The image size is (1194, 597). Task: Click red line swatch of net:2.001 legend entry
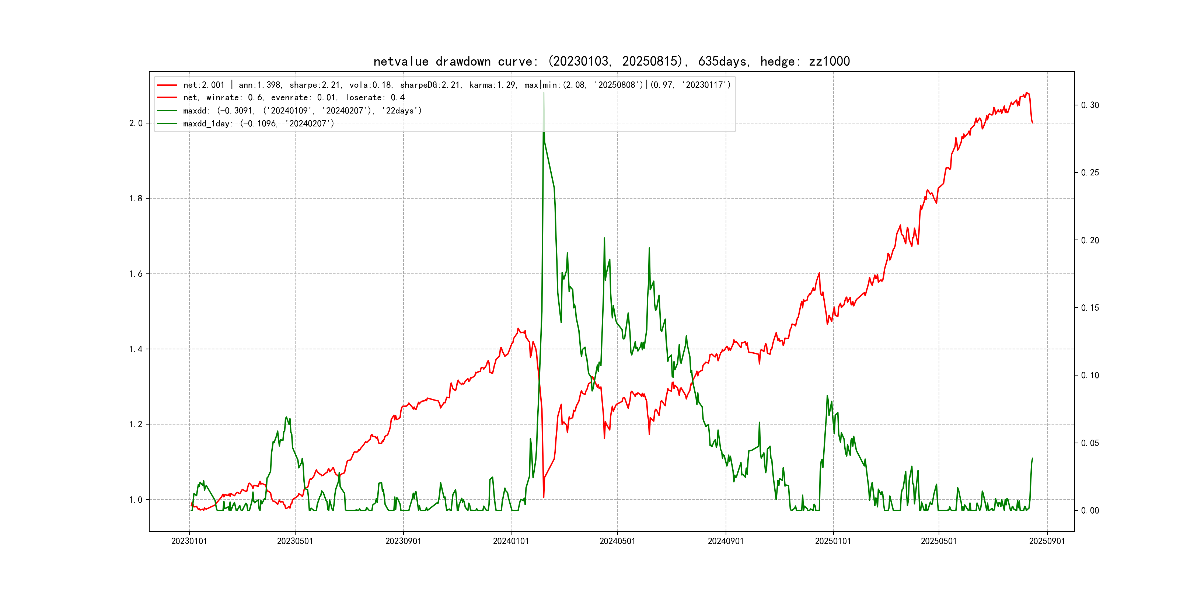coord(167,85)
